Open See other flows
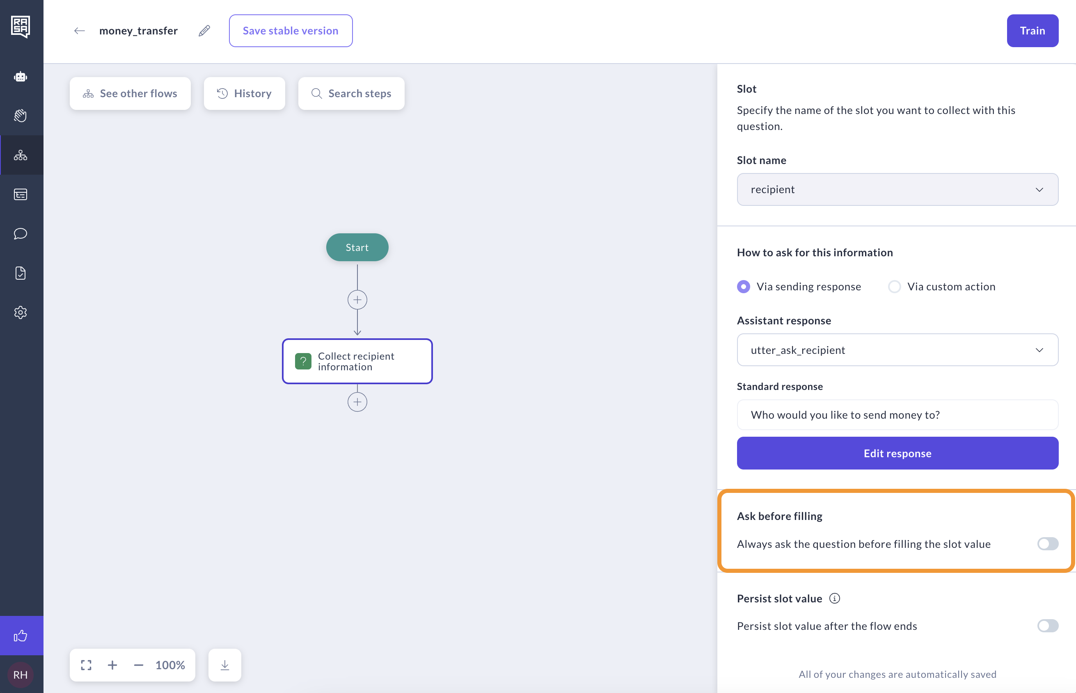This screenshot has height=693, width=1076. (x=130, y=93)
